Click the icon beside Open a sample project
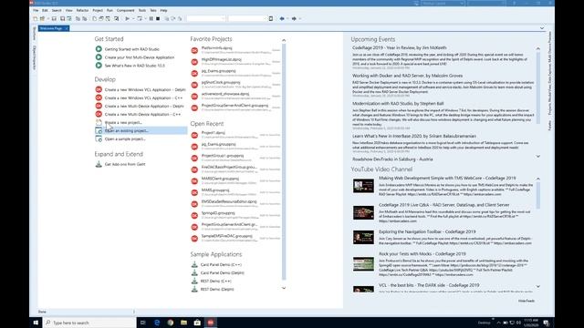This screenshot has width=584, height=328. click(99, 138)
